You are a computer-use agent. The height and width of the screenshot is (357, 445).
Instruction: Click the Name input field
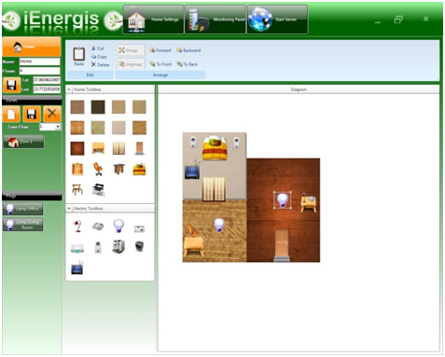point(39,62)
